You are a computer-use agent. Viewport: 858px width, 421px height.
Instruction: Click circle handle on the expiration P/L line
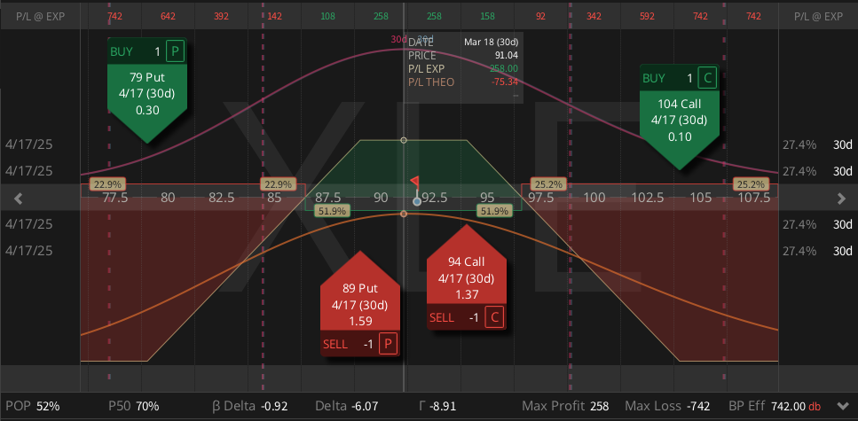404,141
